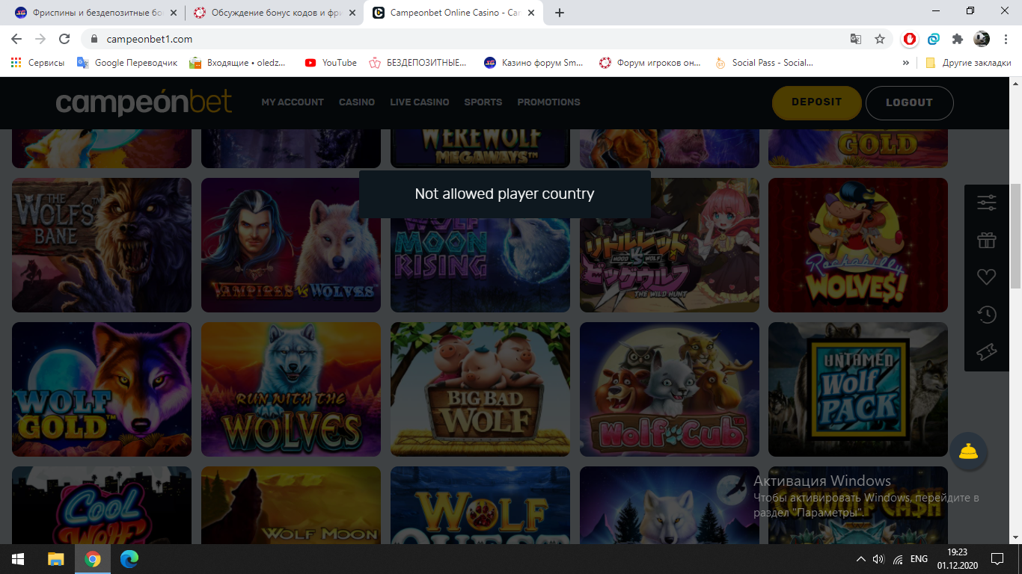Viewport: 1022px width, 574px height.
Task: Open the Wolf Gold slot thumbnail
Action: point(102,389)
